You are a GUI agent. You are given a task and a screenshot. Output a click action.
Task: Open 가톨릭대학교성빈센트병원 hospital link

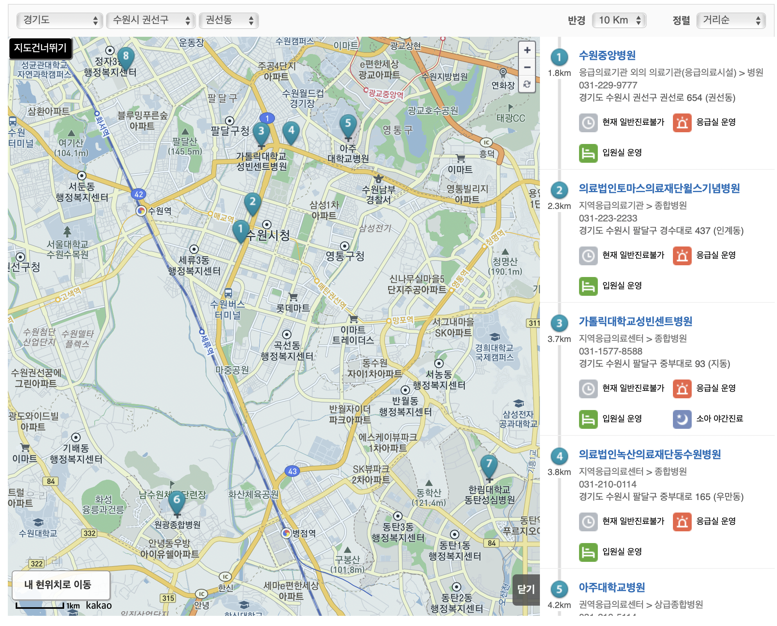pyautogui.click(x=635, y=322)
